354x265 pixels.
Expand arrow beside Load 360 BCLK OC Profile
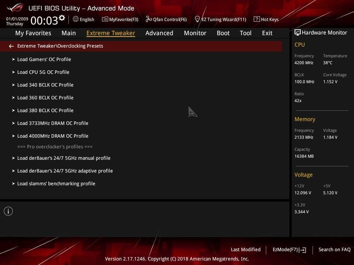pyautogui.click(x=13, y=98)
